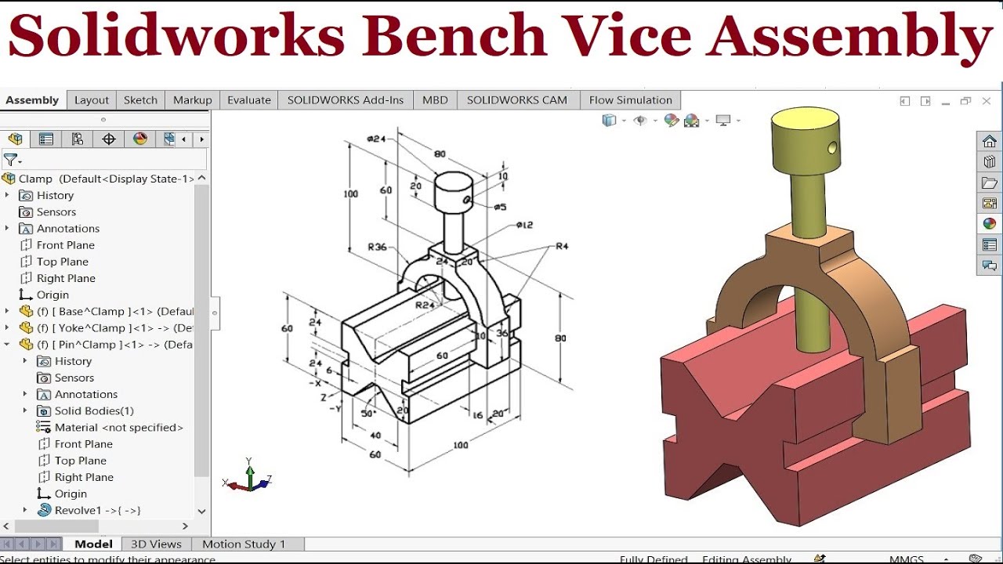This screenshot has height=564, width=1003.
Task: Click the right panel-expand icon in the window controls
Action: click(925, 101)
